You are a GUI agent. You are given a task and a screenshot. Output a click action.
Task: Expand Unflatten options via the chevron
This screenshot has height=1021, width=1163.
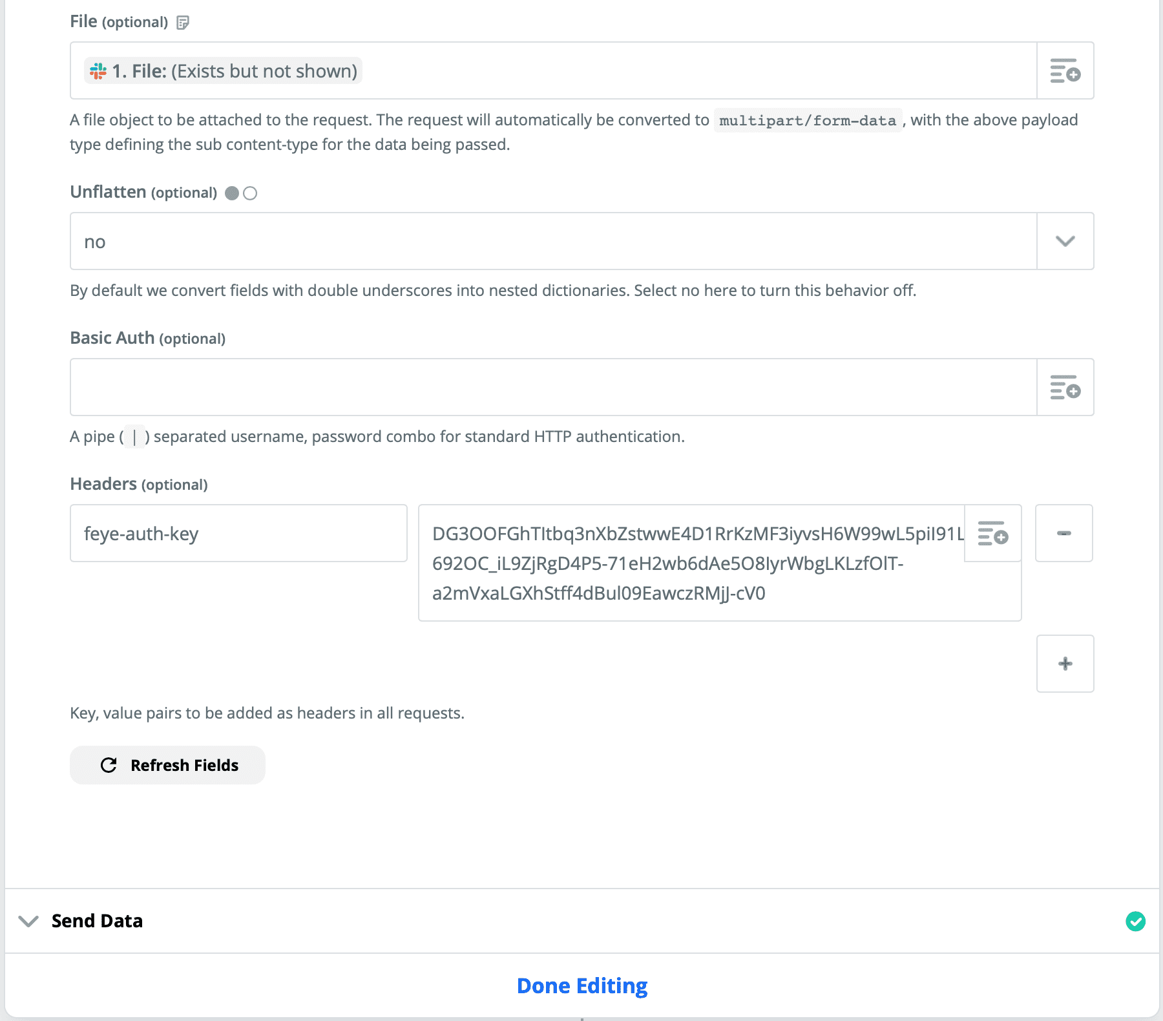coord(1065,241)
